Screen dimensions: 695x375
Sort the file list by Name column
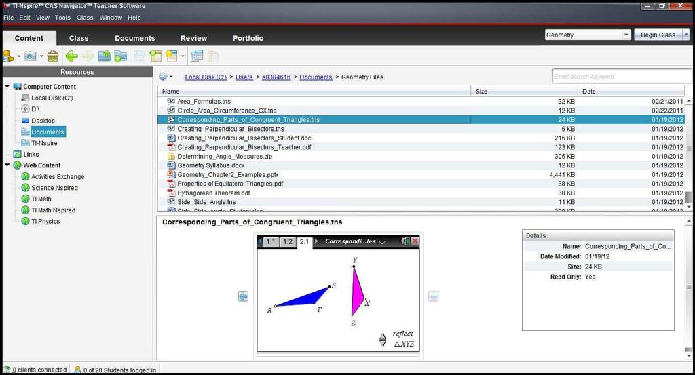click(314, 91)
